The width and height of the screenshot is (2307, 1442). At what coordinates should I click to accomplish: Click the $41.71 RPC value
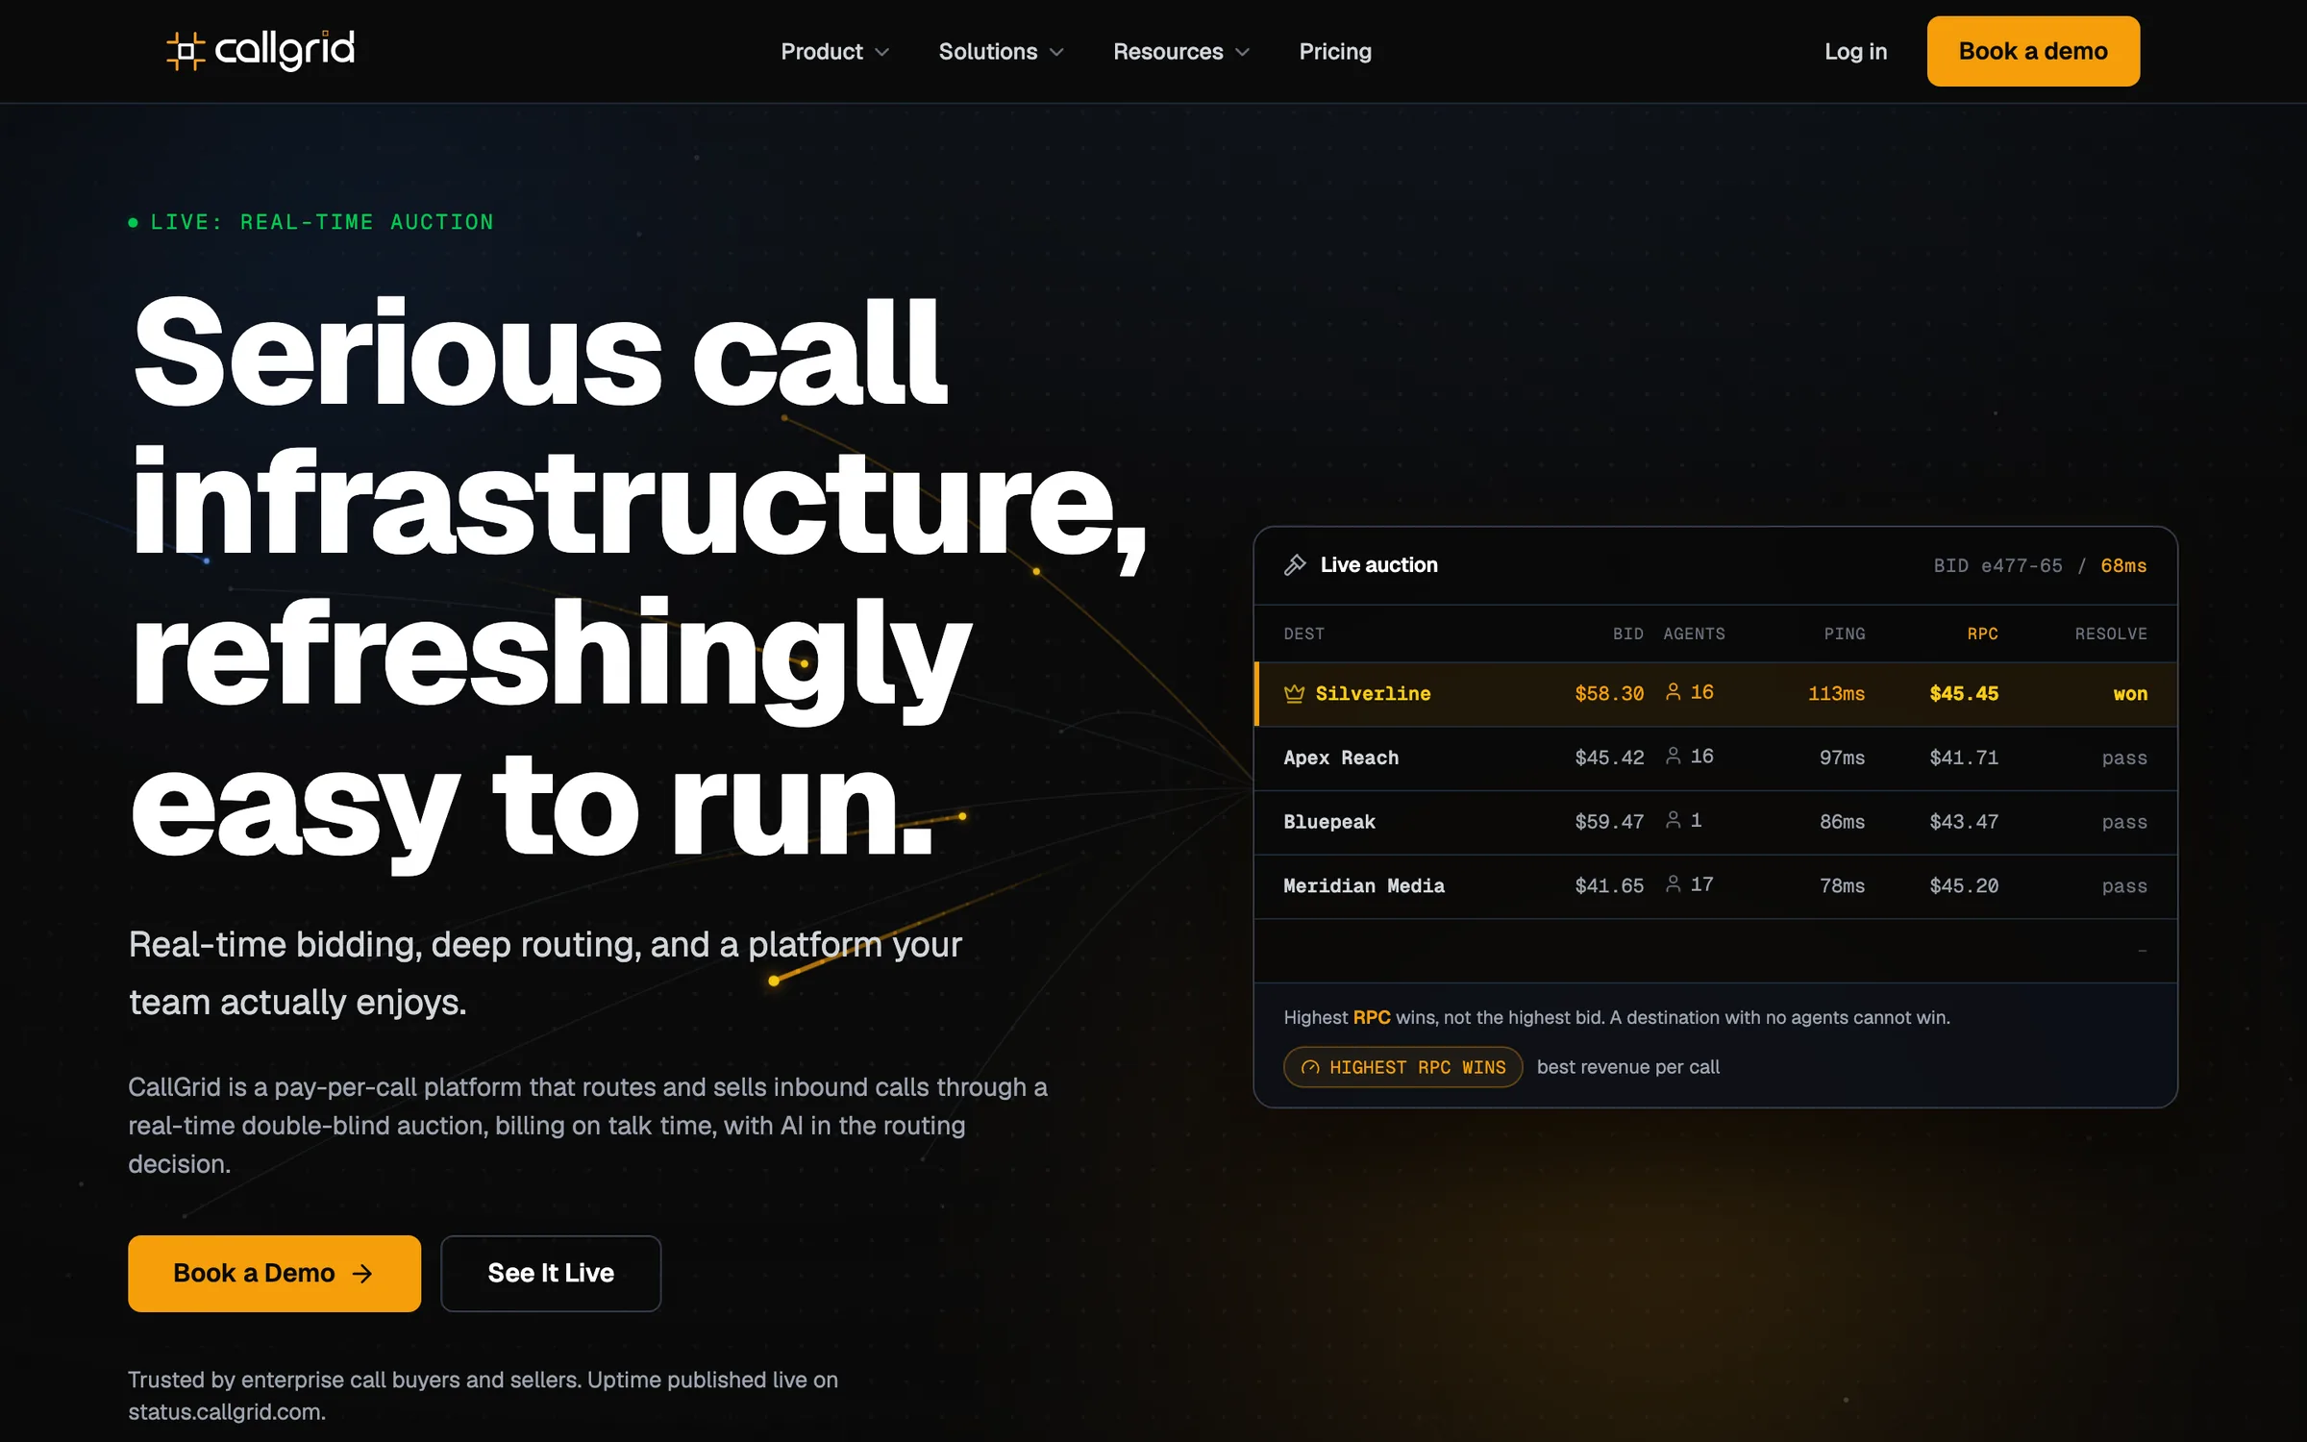tap(1964, 758)
